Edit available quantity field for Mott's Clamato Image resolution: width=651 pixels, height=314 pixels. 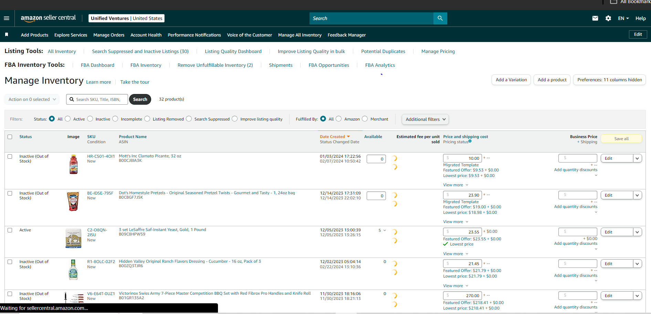(x=376, y=159)
